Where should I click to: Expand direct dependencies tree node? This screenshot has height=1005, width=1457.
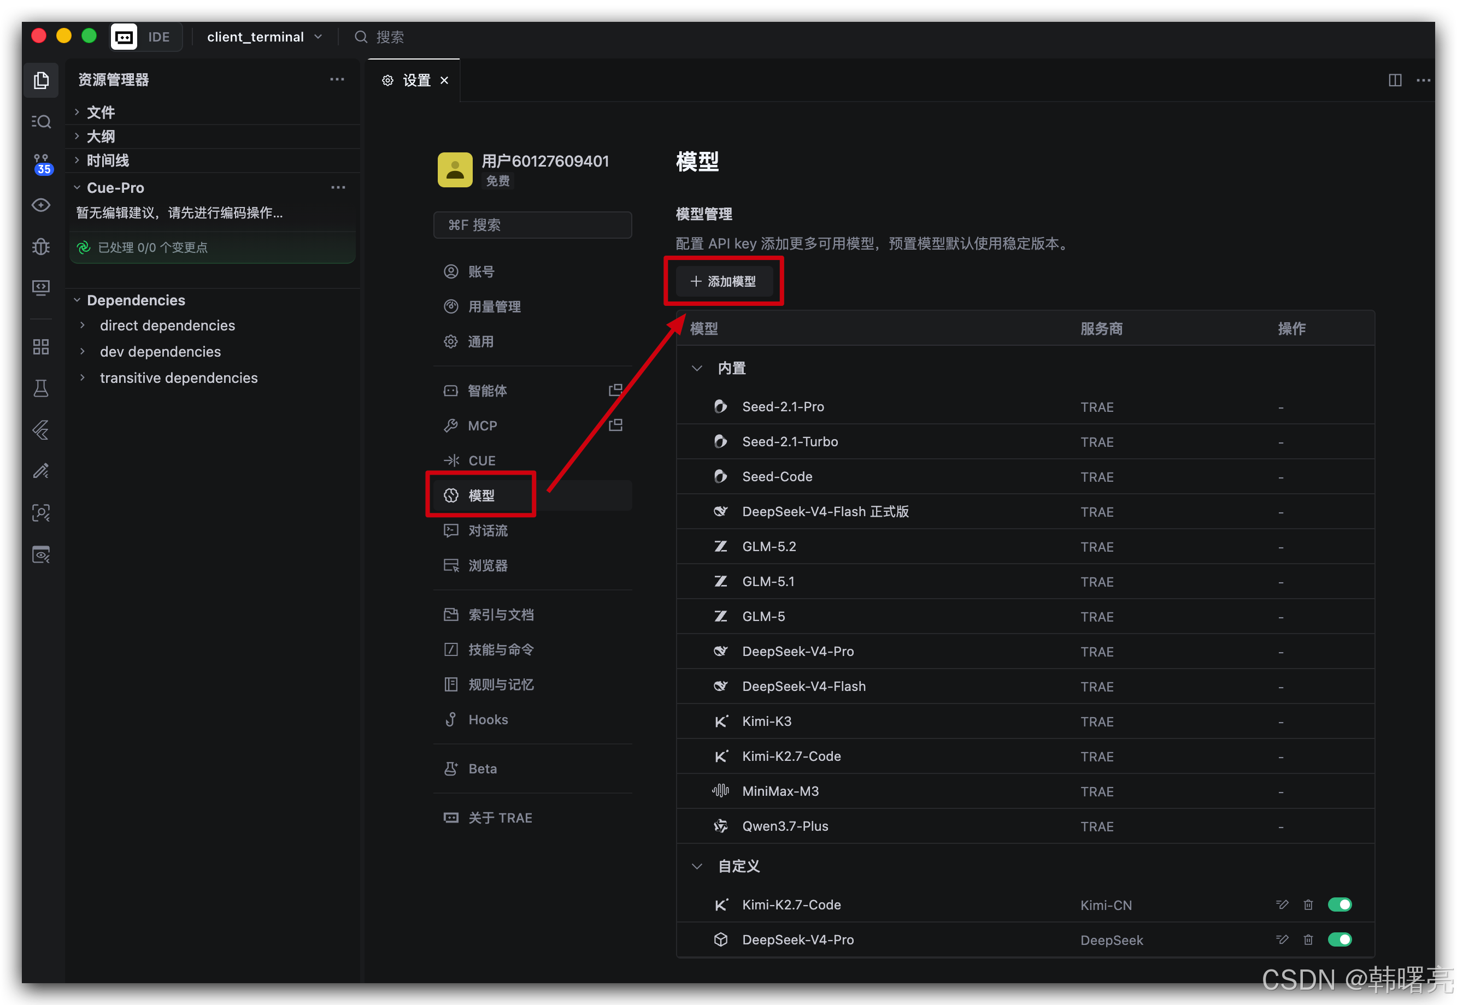[x=82, y=325]
